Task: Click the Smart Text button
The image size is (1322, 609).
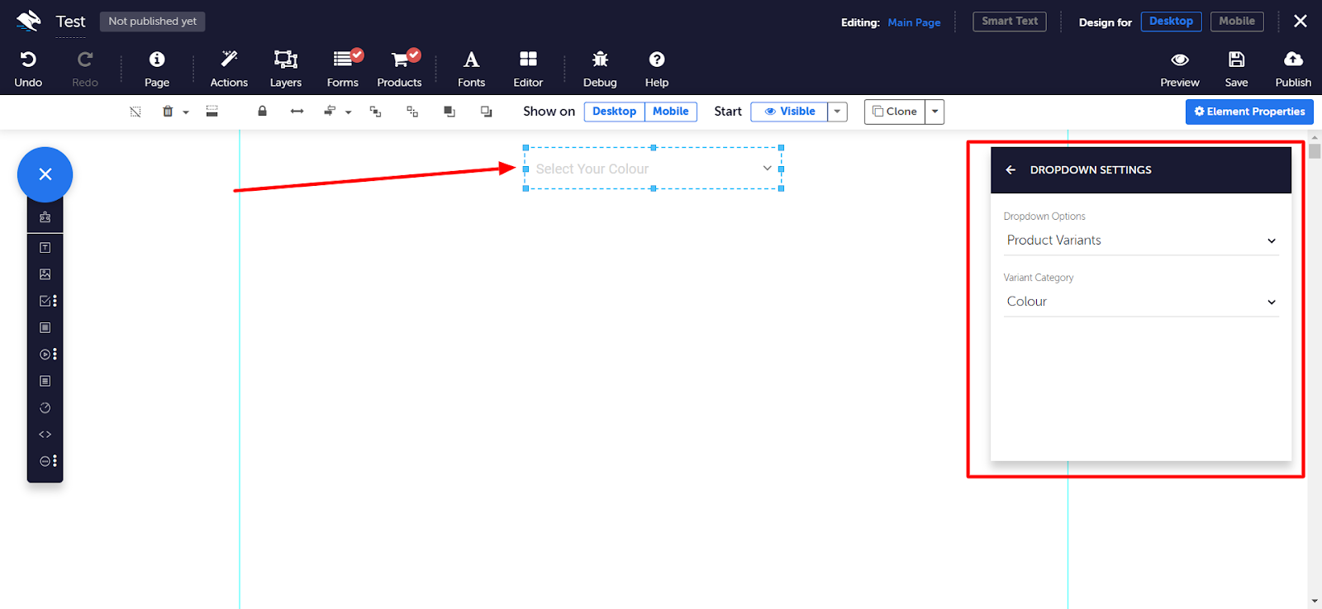Action: (x=1010, y=21)
